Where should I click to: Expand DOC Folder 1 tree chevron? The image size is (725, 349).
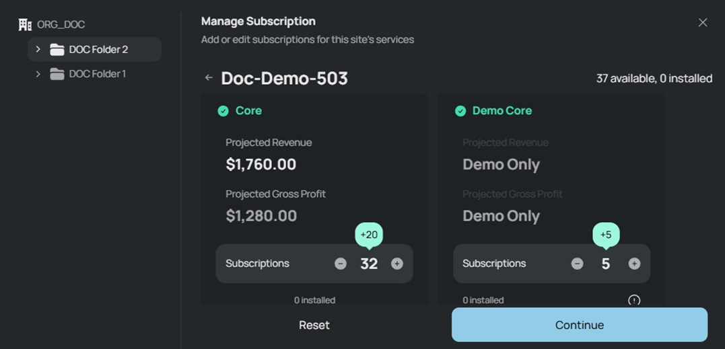coord(38,74)
